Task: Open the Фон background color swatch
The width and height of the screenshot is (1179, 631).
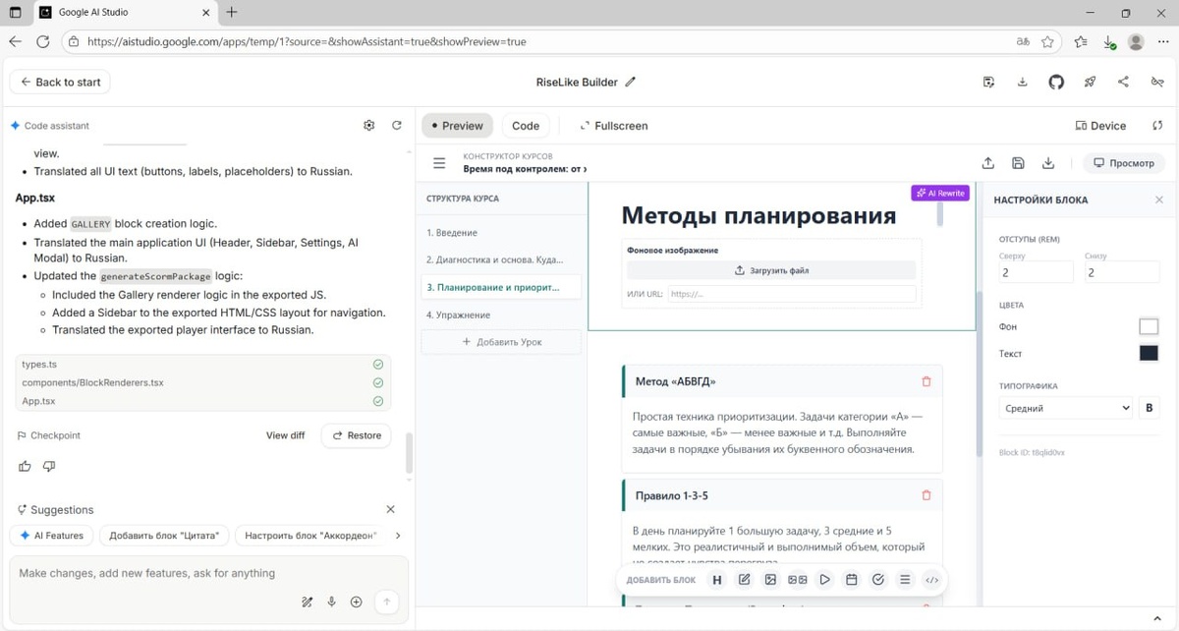Action: click(1149, 326)
